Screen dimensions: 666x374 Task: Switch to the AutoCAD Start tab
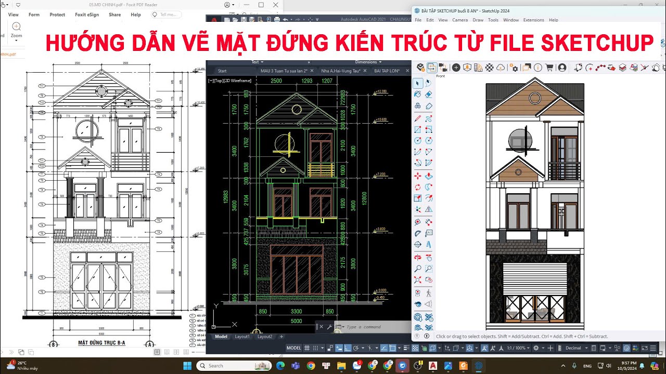[222, 71]
